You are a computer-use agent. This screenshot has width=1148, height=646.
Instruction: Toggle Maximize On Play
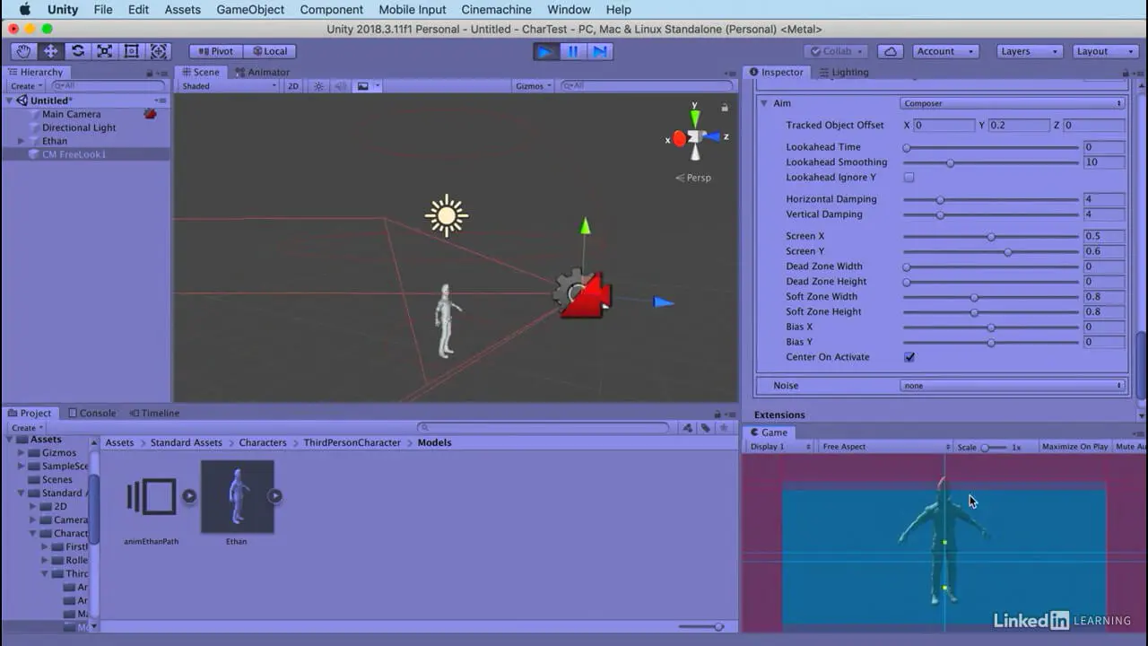pyautogui.click(x=1074, y=447)
